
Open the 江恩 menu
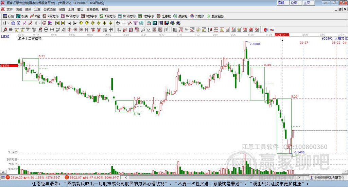pyautogui.click(x=37, y=9)
